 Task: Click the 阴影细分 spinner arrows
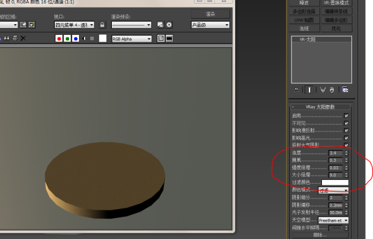point(346,197)
